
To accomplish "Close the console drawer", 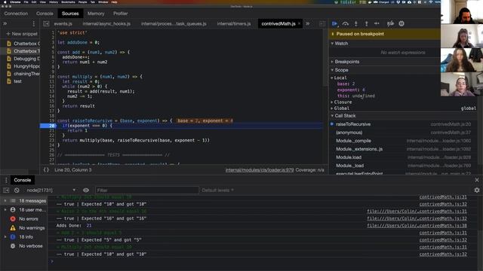I will click(x=477, y=180).
